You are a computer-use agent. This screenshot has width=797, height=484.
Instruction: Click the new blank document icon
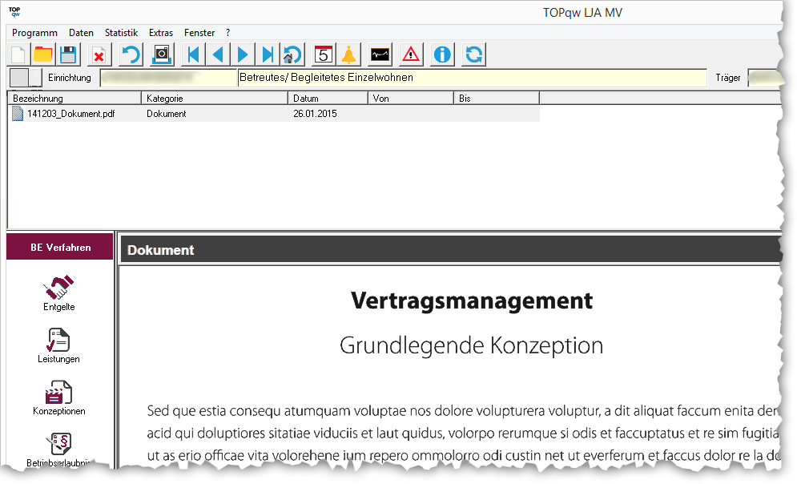click(x=18, y=54)
